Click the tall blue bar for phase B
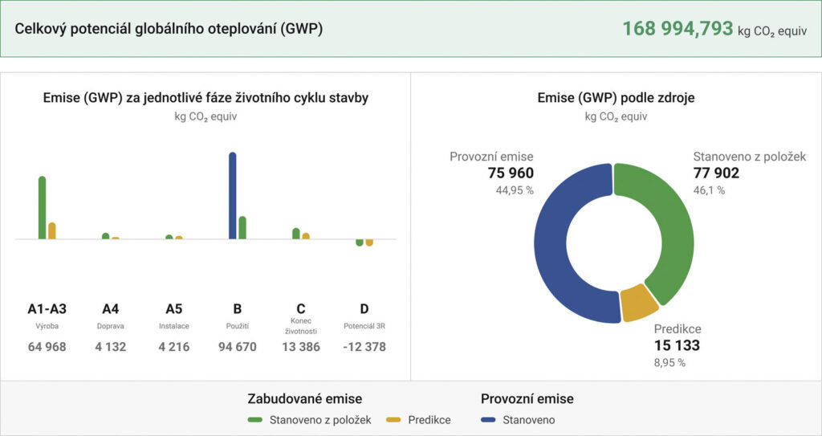 pos(233,196)
